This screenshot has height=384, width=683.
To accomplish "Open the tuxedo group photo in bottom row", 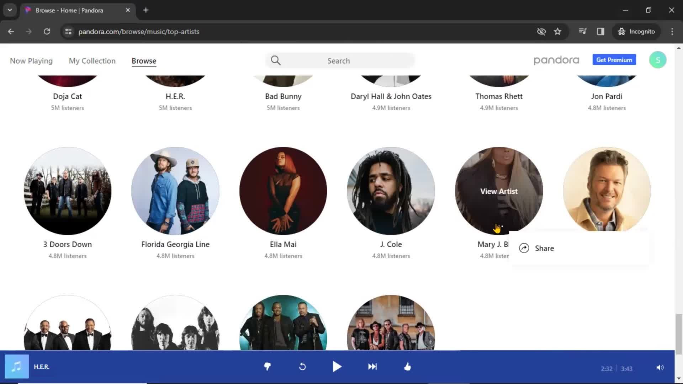I will tap(68, 322).
